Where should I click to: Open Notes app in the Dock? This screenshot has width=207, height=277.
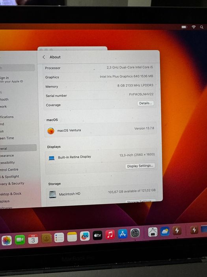pyautogui.click(x=72, y=237)
